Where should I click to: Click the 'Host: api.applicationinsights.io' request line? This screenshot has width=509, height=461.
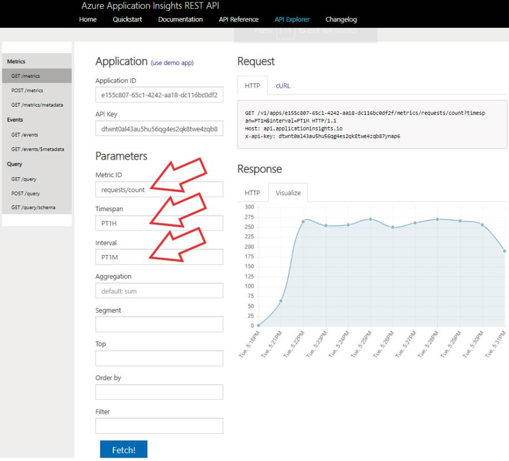pos(294,128)
